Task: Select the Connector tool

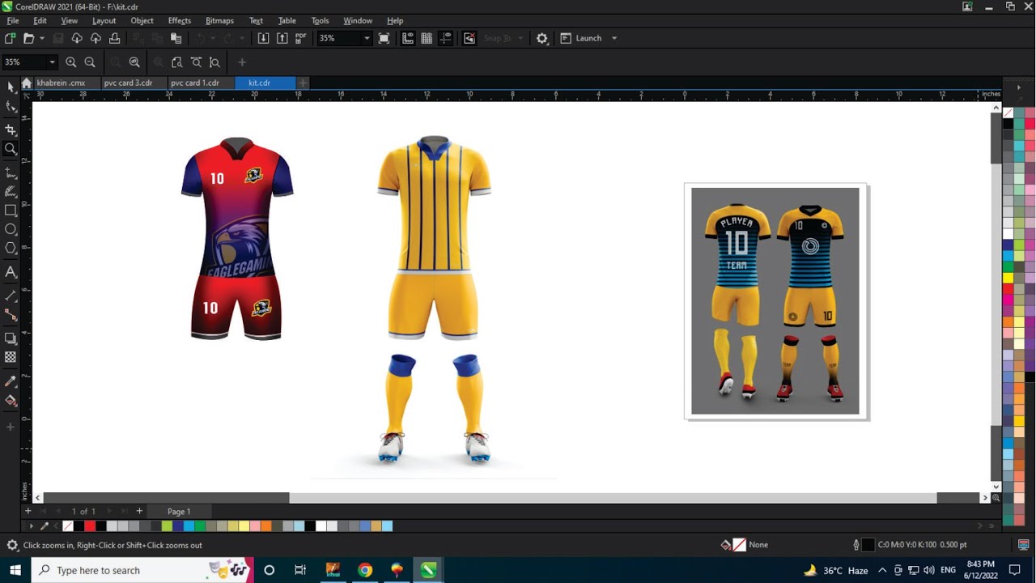Action: [11, 315]
